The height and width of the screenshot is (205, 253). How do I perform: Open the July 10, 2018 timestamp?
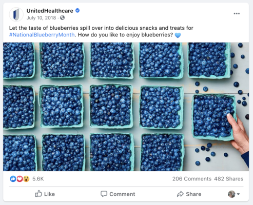tap(41, 18)
